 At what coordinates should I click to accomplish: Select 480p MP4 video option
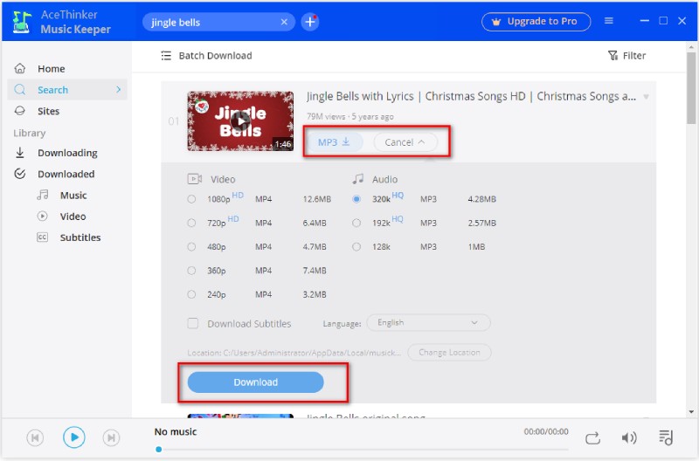(191, 247)
